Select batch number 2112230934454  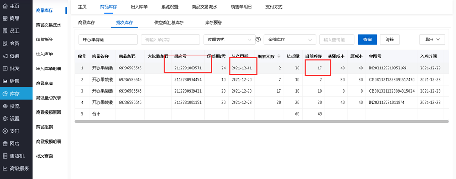[188, 79]
